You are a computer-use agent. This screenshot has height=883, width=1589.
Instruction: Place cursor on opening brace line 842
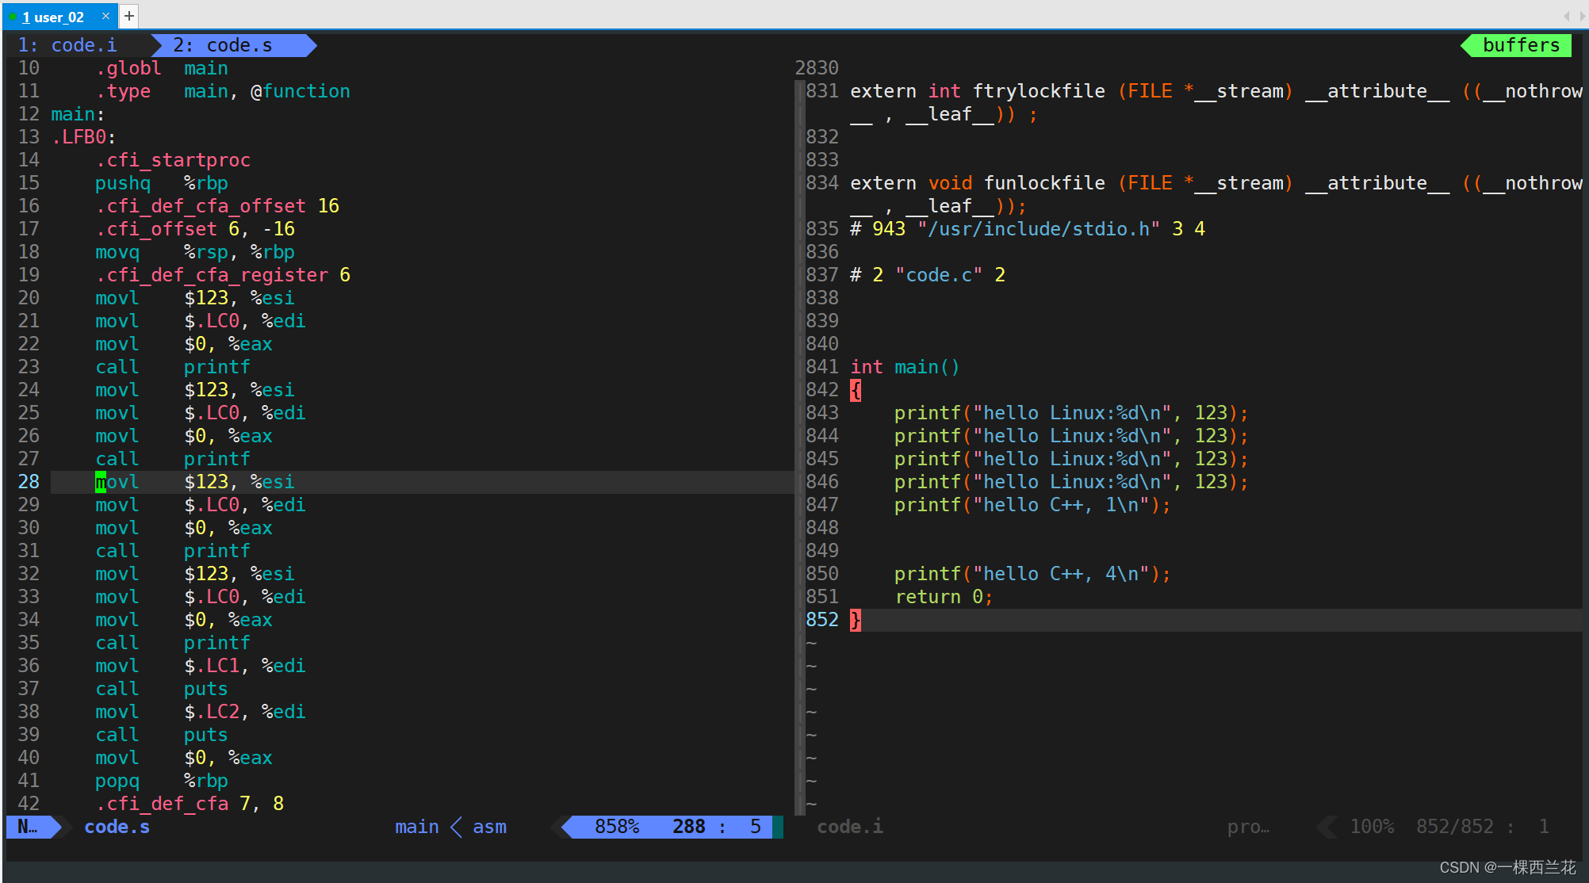click(x=856, y=390)
